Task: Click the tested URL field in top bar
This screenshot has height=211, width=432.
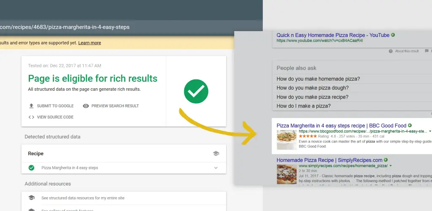Action: [x=65, y=27]
